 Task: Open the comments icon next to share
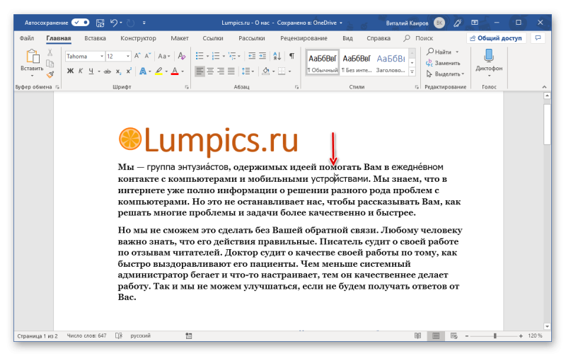click(538, 38)
